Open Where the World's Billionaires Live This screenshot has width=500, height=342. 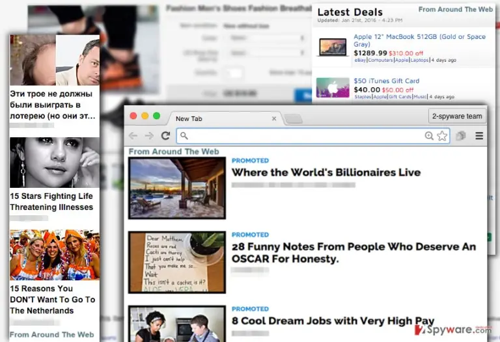pos(326,172)
